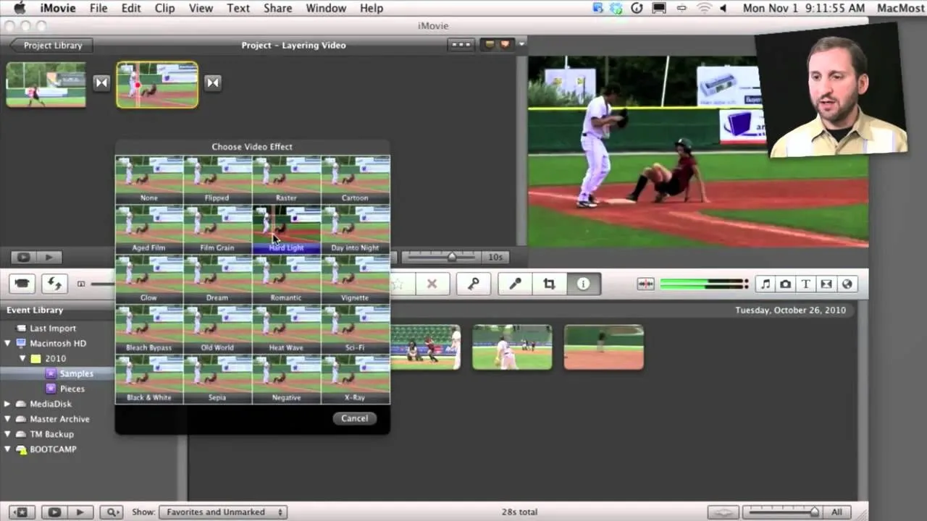Open the maps and backgrounds globe icon
This screenshot has height=521, width=927.
(x=847, y=284)
